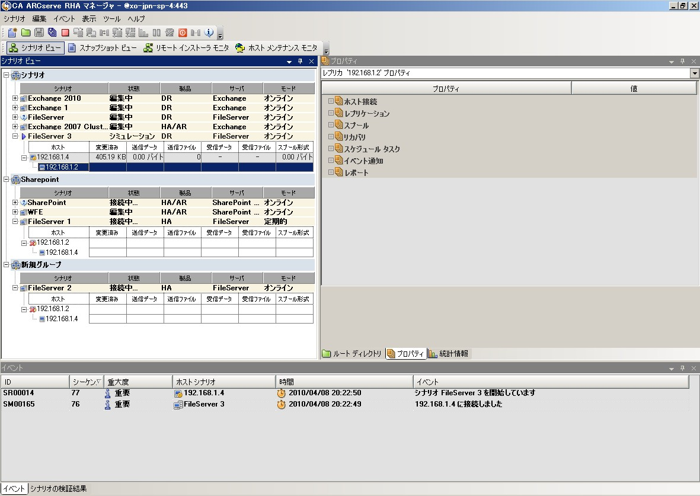Select the シナリオの検証結果 tab
Viewport: 700px width, 496px height.
point(58,489)
